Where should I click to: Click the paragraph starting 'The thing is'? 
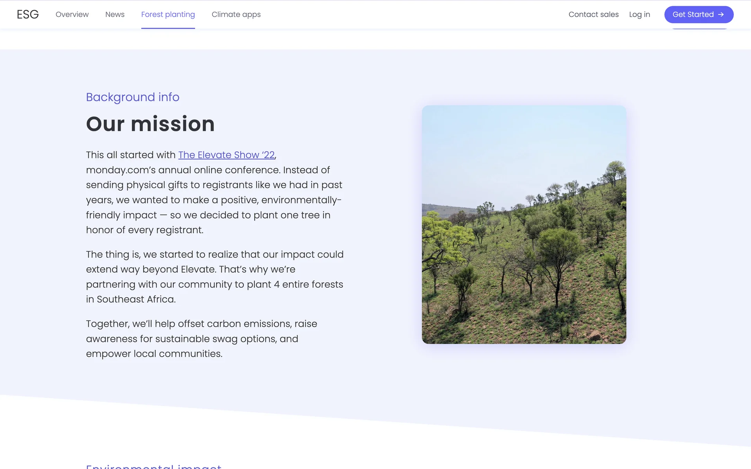[x=214, y=277]
